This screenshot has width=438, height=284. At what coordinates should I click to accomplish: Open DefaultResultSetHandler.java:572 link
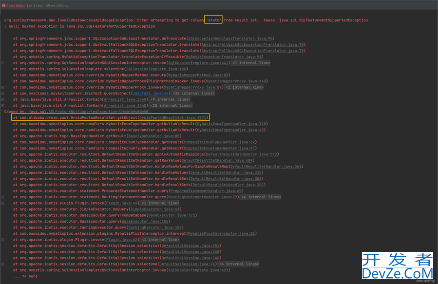pyautogui.click(x=241, y=154)
